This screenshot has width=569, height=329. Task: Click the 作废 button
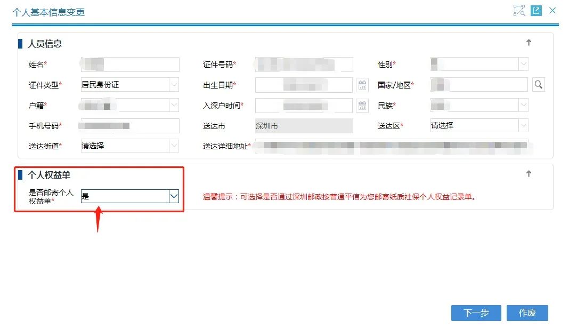point(527,313)
